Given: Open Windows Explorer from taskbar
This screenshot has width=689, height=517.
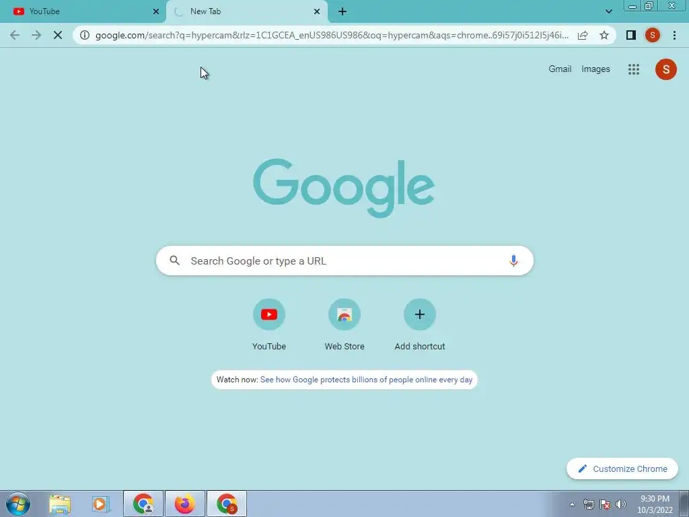Looking at the screenshot, I should [60, 504].
